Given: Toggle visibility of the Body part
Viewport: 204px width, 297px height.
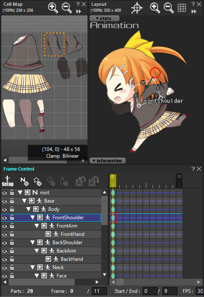Looking at the screenshot, I should point(5,210).
